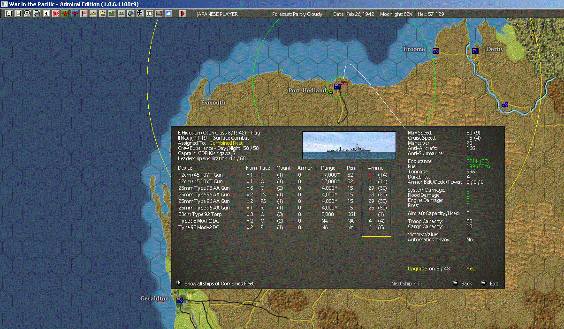Click the Troop Capacity value 50
The image size is (564, 329).
coord(469,221)
